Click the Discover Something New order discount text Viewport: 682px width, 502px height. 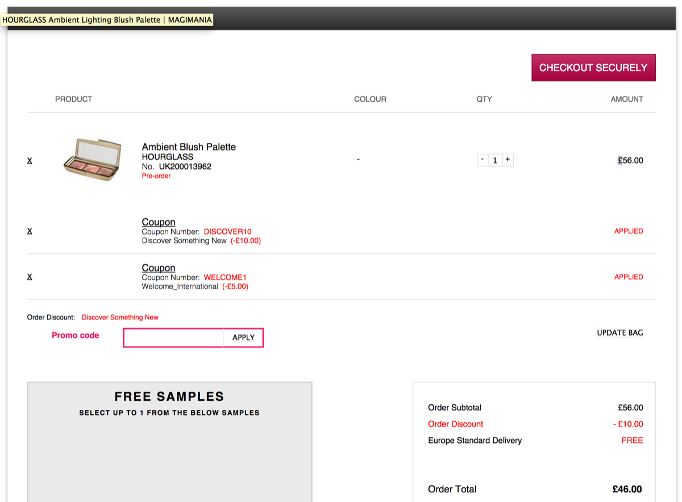(120, 317)
